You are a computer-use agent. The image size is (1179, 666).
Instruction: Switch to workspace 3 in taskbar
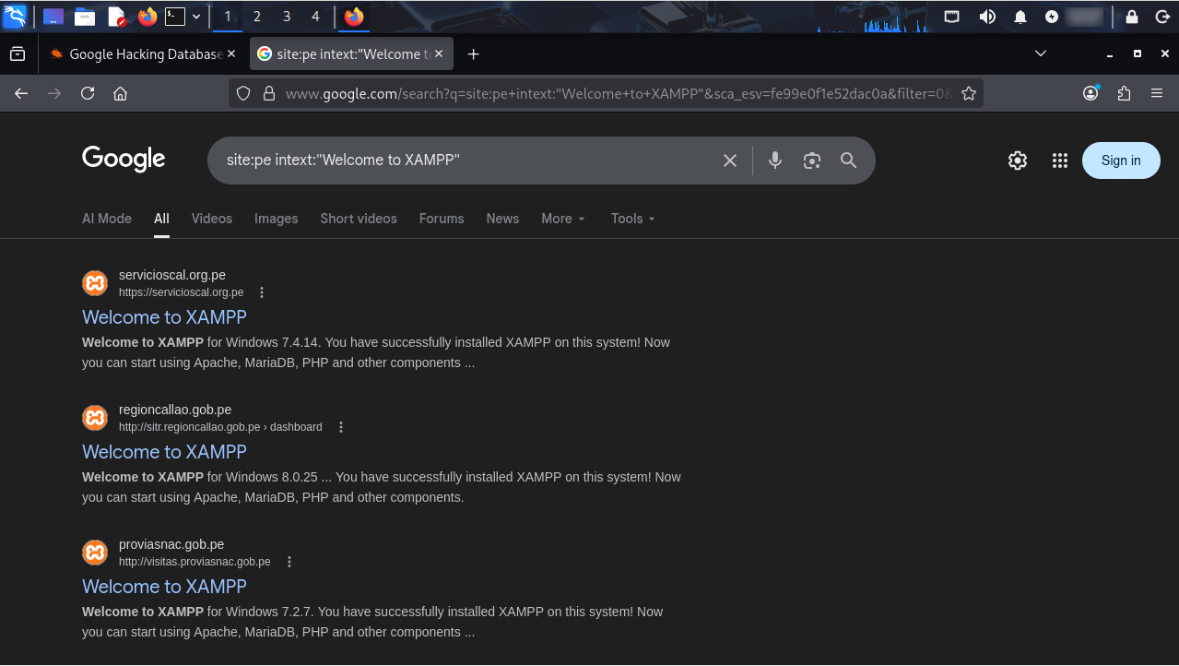[287, 17]
